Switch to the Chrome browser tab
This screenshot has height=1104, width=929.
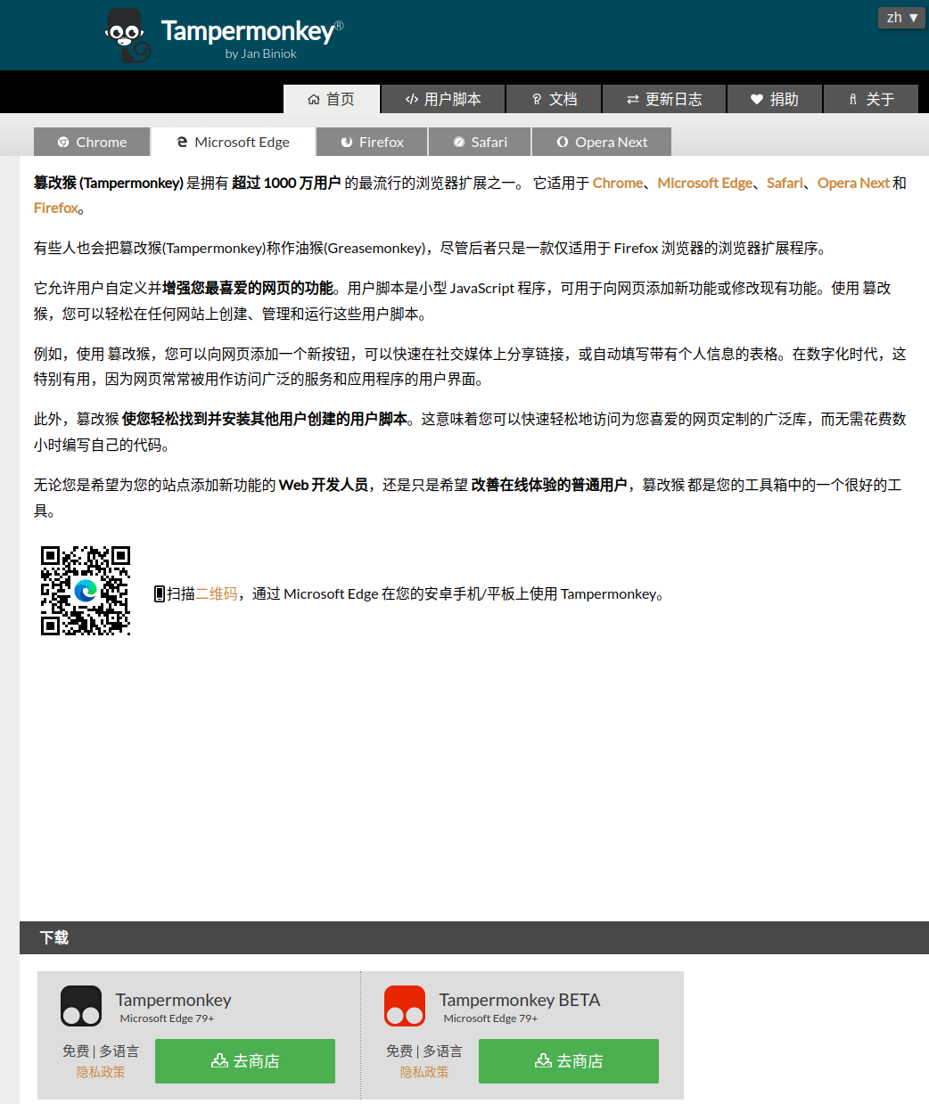pyautogui.click(x=92, y=142)
